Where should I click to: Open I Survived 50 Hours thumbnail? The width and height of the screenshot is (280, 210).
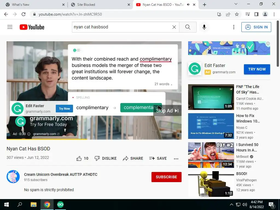pyautogui.click(x=211, y=155)
